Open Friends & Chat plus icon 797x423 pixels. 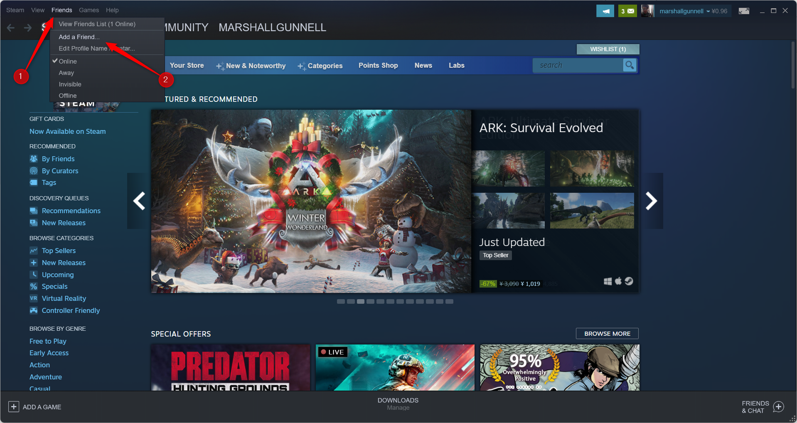778,407
